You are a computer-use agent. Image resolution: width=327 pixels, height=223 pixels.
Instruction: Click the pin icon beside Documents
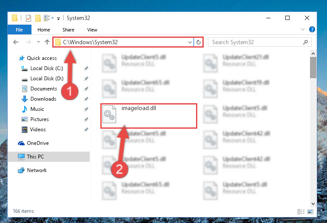(x=86, y=89)
